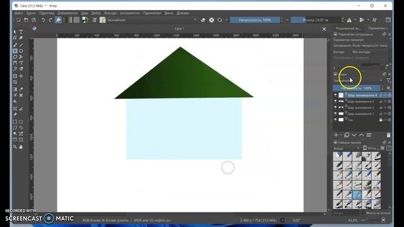Click the brush opacity slider 'Непрозорість: 100%'

255,20
